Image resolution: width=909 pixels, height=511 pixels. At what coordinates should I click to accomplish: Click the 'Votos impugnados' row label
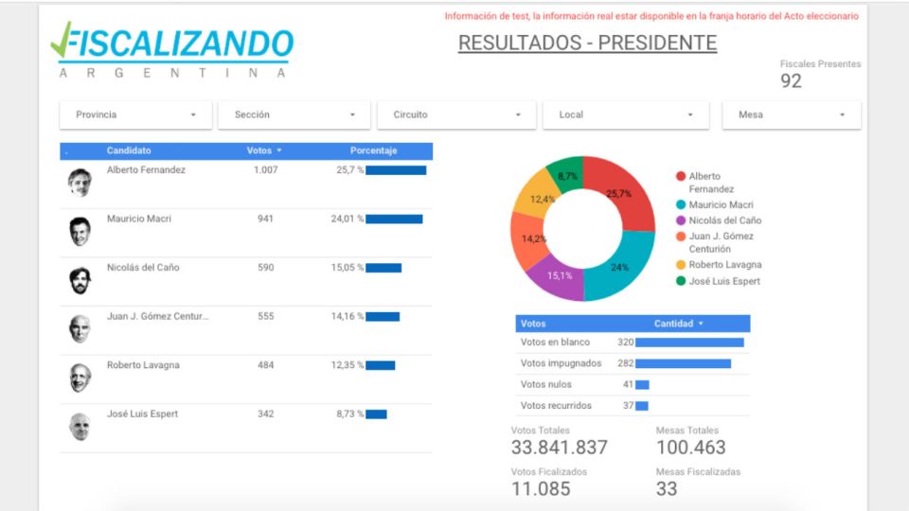click(561, 363)
